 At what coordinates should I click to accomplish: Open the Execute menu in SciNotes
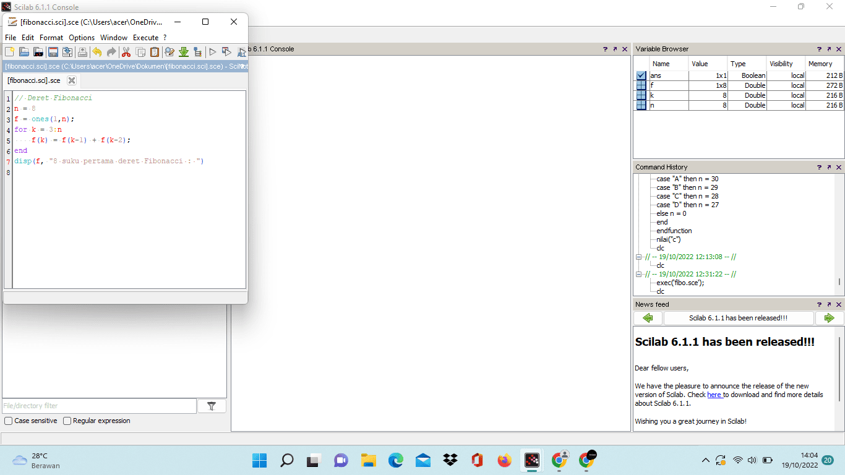(x=146, y=38)
